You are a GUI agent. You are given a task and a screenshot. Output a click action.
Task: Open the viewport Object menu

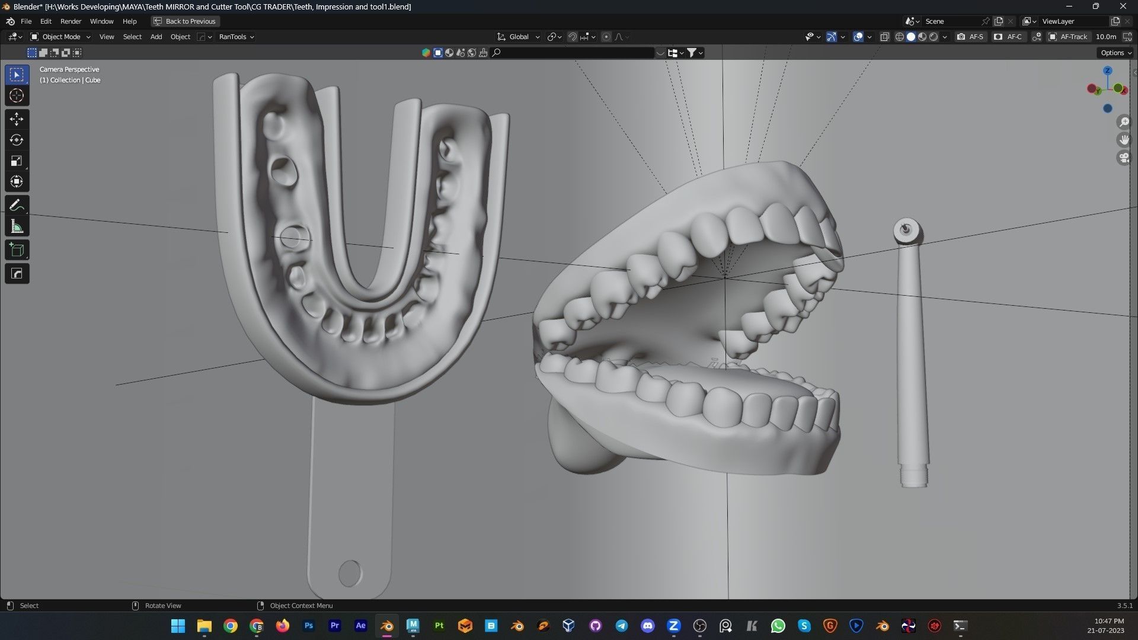click(x=180, y=37)
